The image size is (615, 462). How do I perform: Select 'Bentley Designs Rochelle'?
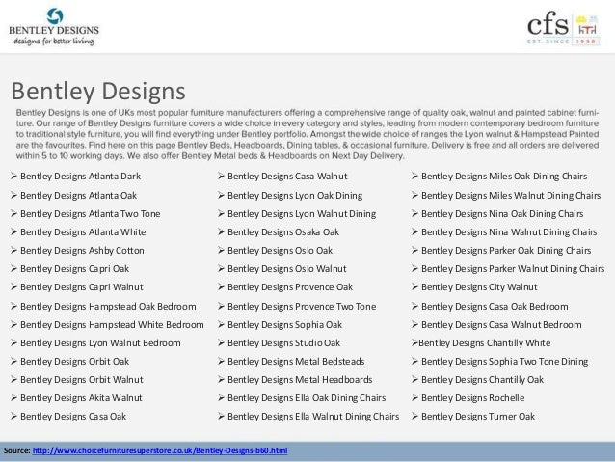coord(472,398)
